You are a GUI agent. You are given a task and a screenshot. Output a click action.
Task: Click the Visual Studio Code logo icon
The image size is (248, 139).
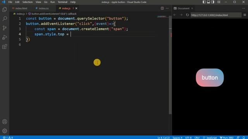pos(3,2)
